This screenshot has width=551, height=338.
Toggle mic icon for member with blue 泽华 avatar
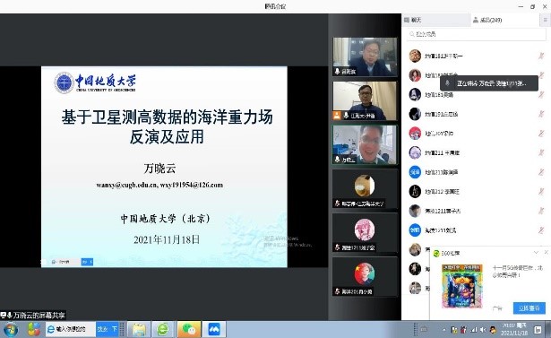[x=541, y=172]
